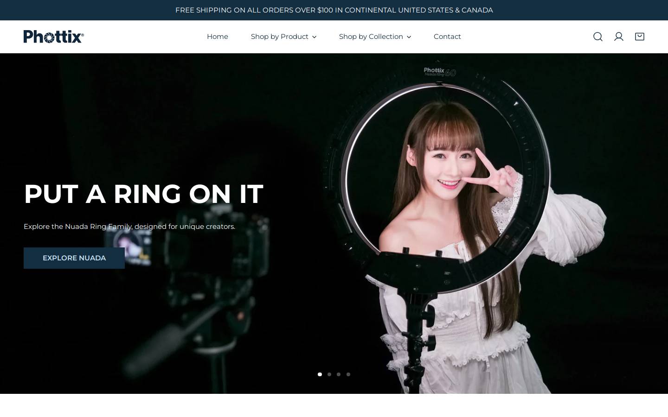Select the first slideshow dot
Screen dimensions: 668x417
point(320,374)
